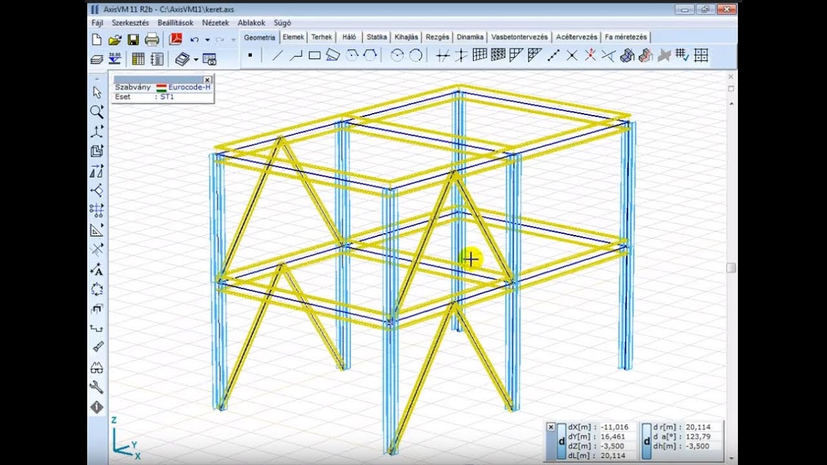Switch to the Vasbetontervezés tab
The height and width of the screenshot is (465, 827).
[x=519, y=37]
